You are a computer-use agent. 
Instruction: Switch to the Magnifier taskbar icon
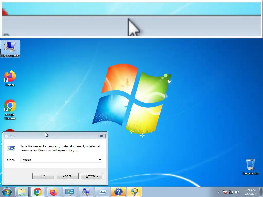(x=86, y=192)
